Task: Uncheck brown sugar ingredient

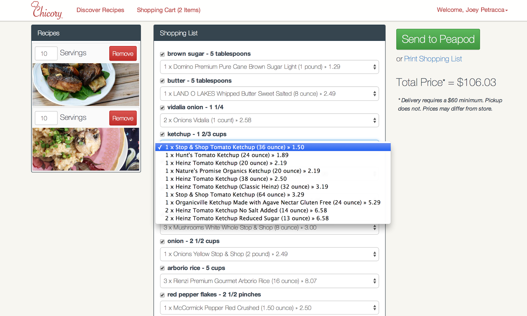Action: (162, 54)
